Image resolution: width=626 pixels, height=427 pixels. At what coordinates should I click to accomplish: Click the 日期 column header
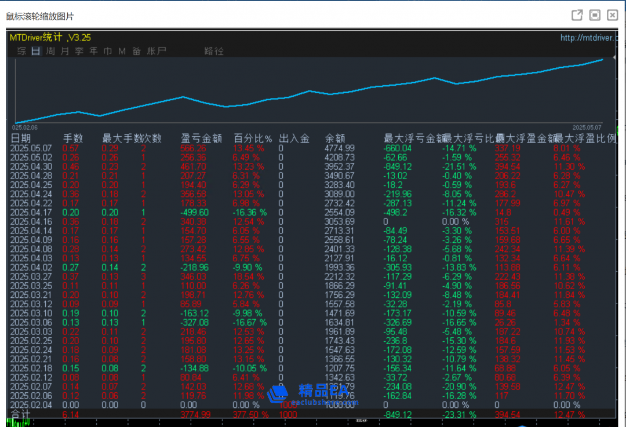21,138
